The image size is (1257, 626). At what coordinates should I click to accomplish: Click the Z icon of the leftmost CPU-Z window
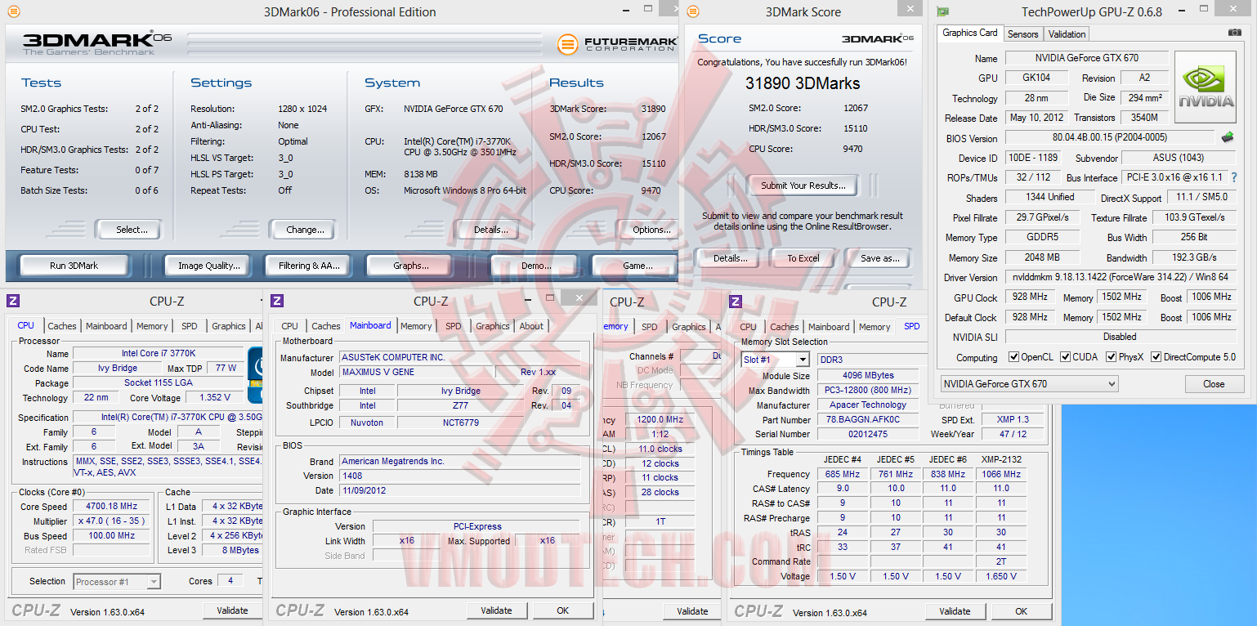[12, 301]
